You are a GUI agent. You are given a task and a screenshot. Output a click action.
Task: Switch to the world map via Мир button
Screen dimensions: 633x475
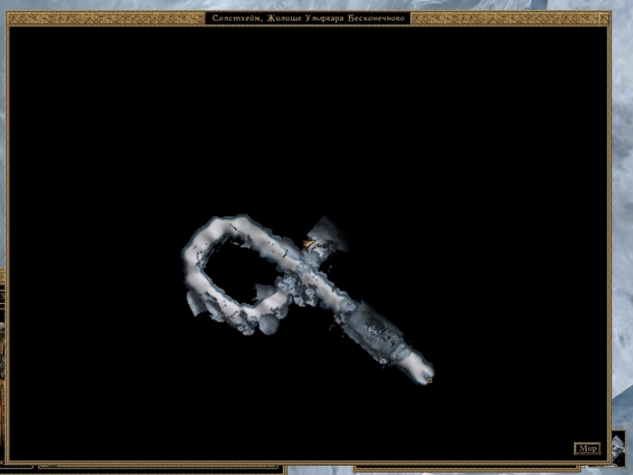point(588,449)
